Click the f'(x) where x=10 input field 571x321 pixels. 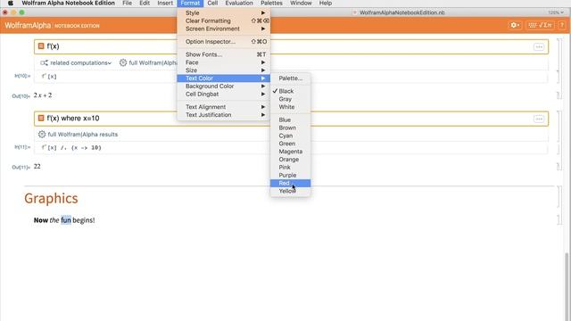(291, 119)
